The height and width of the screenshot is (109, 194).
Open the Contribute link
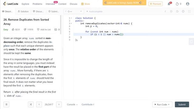pyautogui.click(x=88, y=104)
